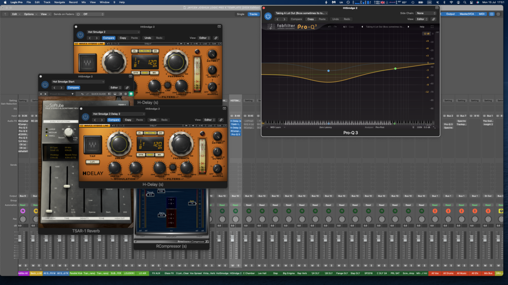
Task: Select MS mode in Hot Smodge 2 Delay 2
Action: pos(159,155)
